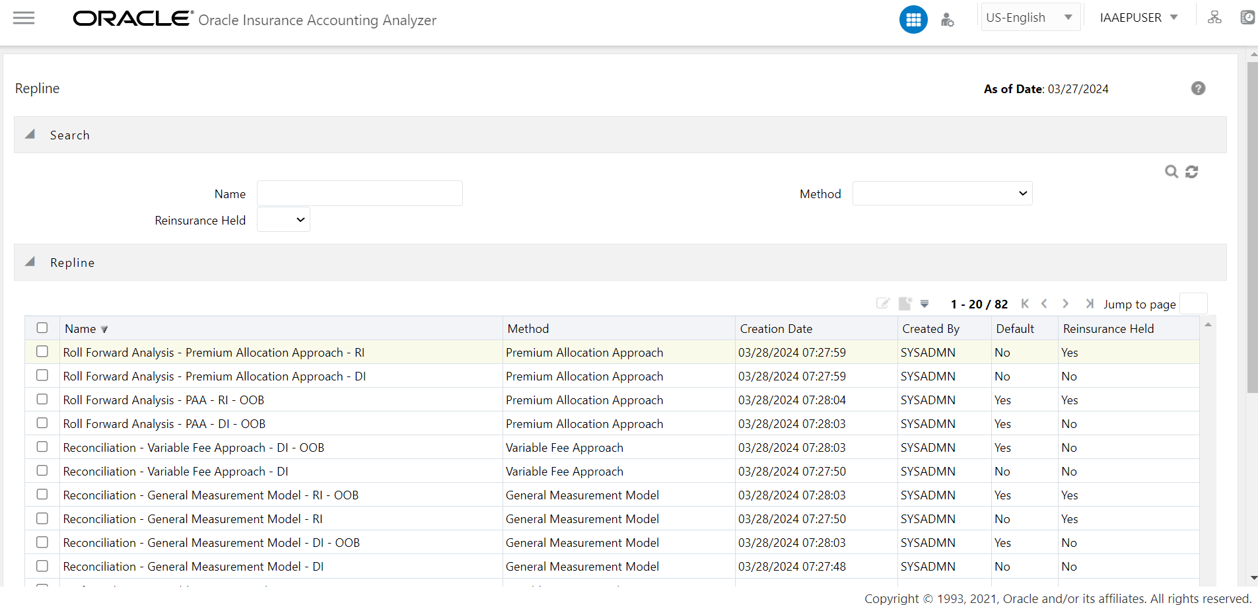Check Roll Forward Analysis - Premium Allocation Approach - RI row
Image resolution: width=1258 pixels, height=605 pixels.
(x=42, y=351)
